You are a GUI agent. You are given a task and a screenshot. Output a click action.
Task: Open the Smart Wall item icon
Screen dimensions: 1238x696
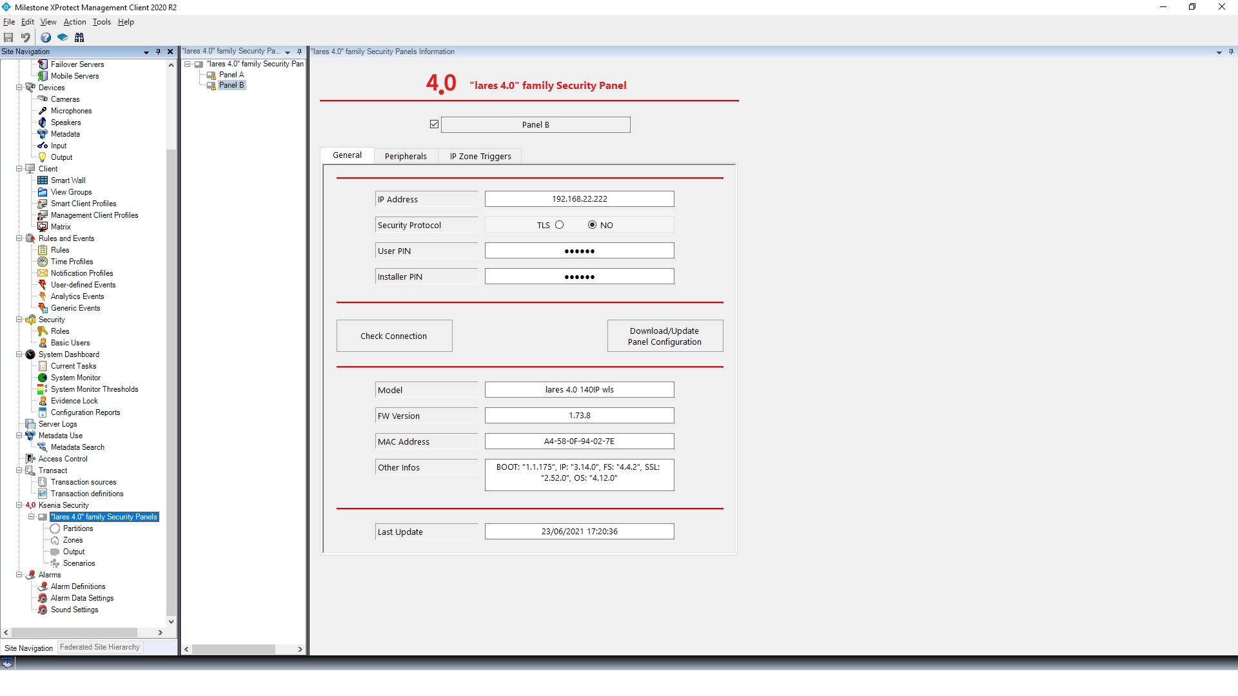(x=43, y=180)
